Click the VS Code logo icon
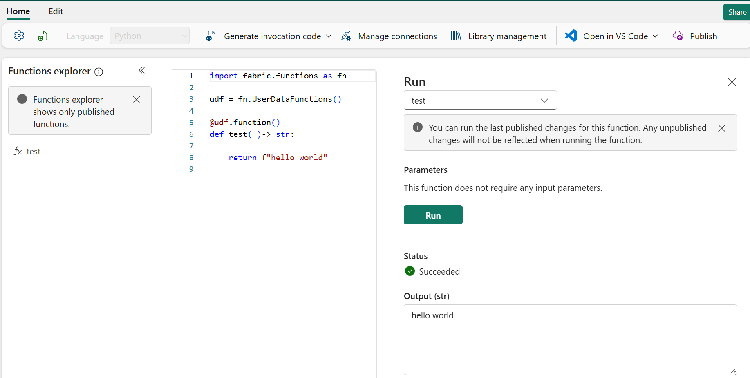 click(x=571, y=36)
